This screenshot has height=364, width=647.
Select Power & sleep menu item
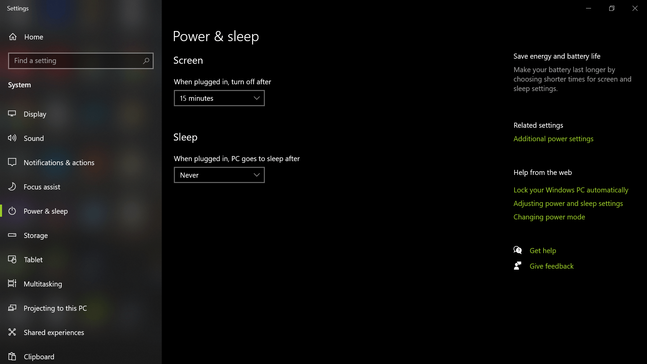[46, 211]
